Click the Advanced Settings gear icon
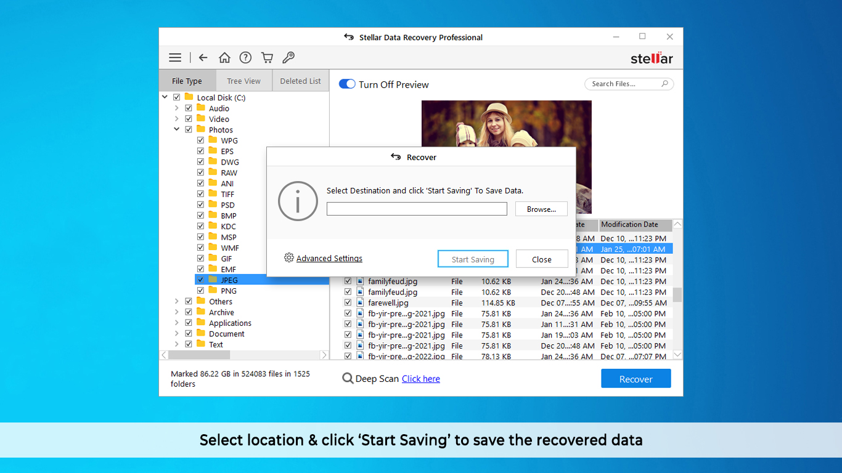 tap(289, 258)
